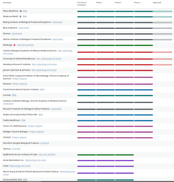The height and width of the screenshot is (182, 174).
Task: Open Virus-like particles link for SpyBiotech/Serum Institute
Action: [x=47, y=155]
